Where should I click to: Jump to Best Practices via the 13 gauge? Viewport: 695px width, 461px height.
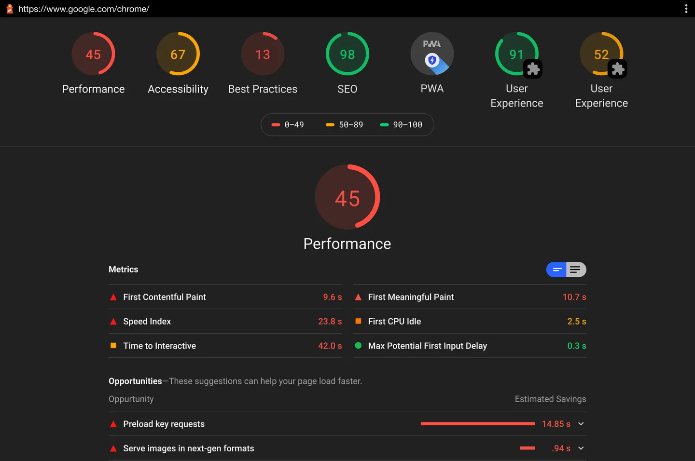tap(263, 54)
